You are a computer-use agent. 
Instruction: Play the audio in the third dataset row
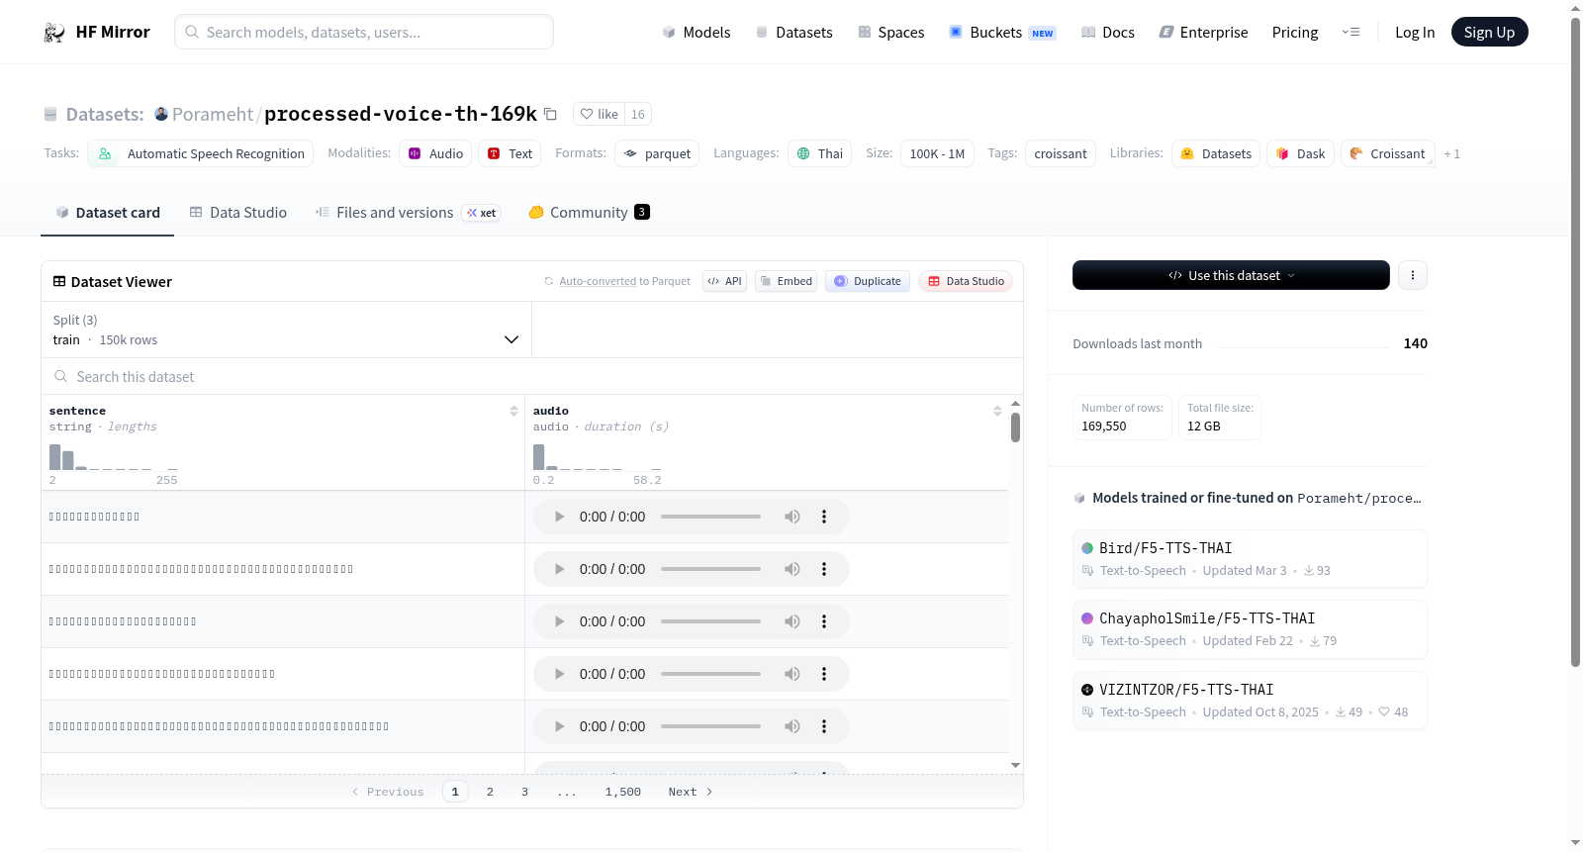559,621
